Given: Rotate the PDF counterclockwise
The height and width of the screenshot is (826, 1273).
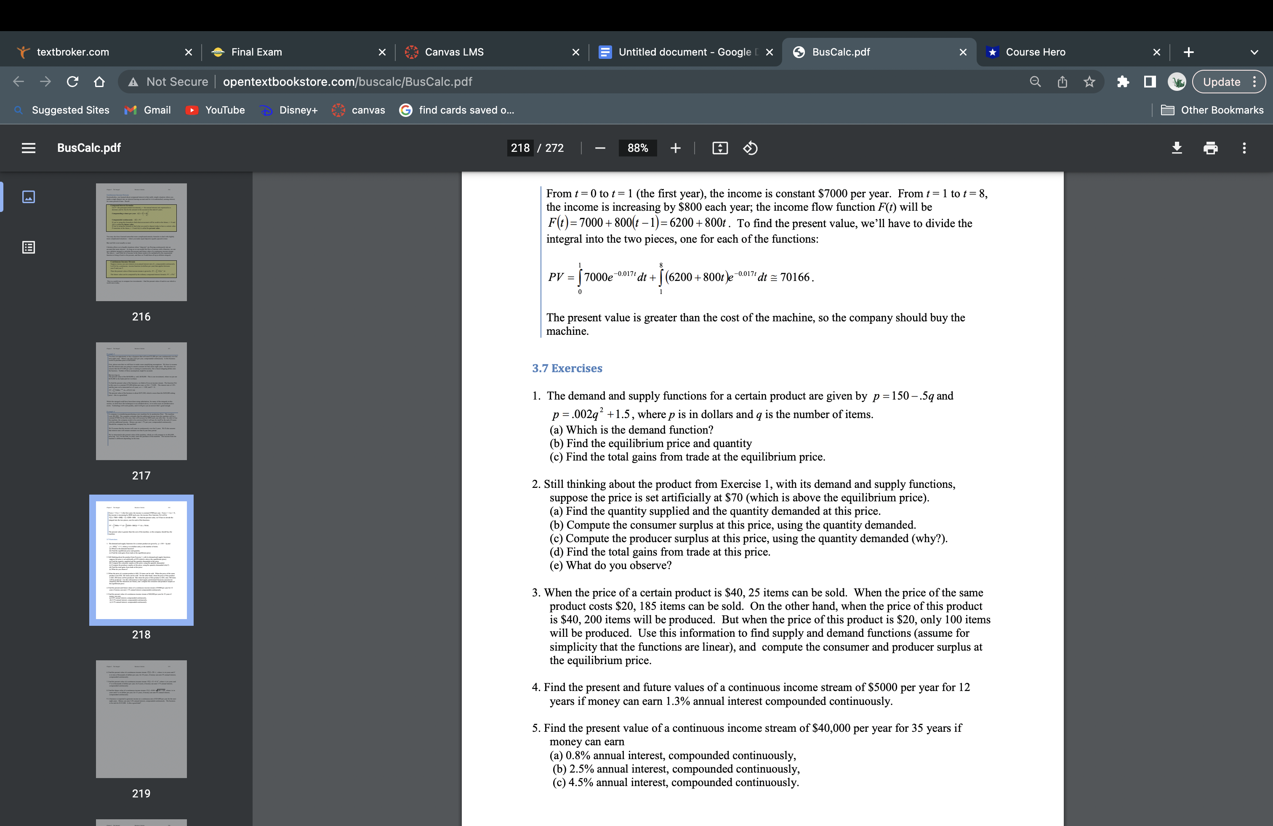Looking at the screenshot, I should 750,148.
